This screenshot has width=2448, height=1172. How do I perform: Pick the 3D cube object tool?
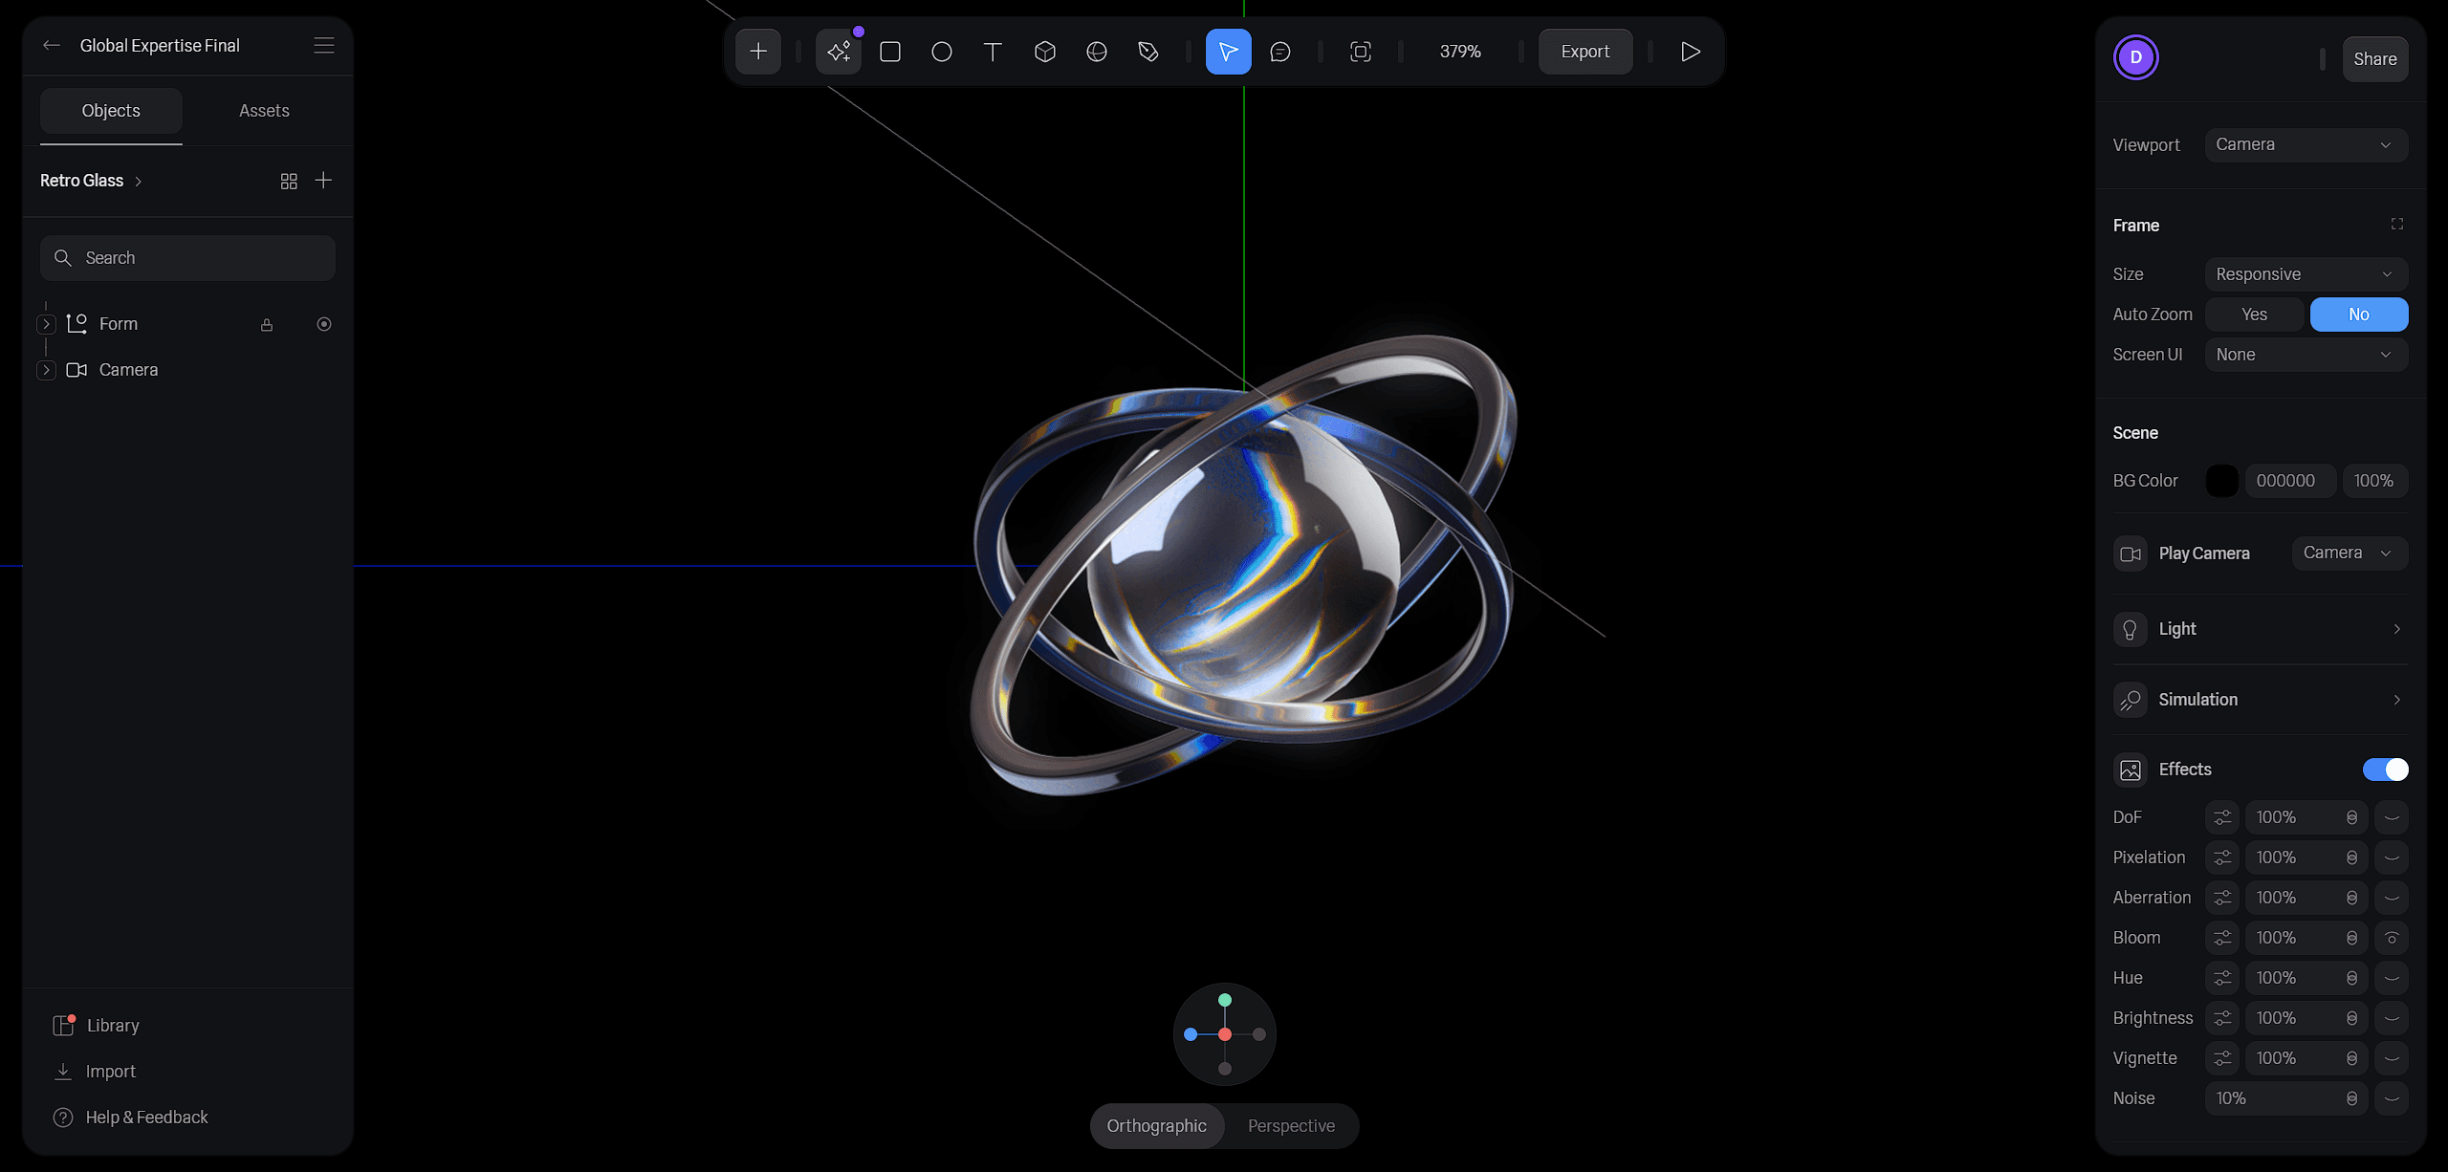click(1044, 52)
